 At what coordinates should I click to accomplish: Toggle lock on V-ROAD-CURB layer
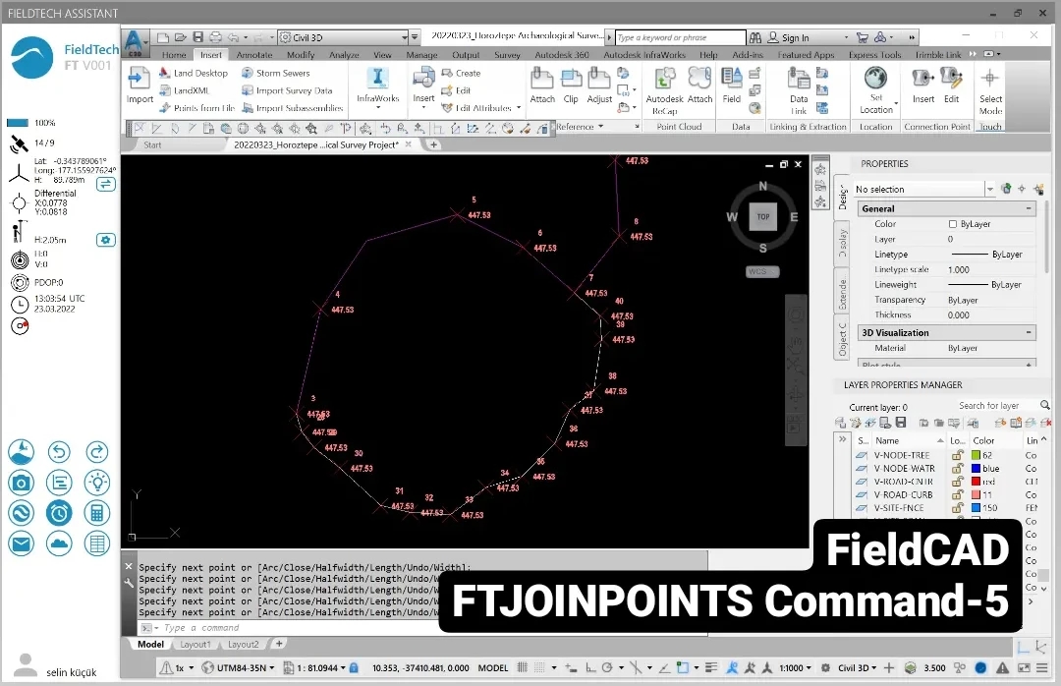pyautogui.click(x=957, y=494)
